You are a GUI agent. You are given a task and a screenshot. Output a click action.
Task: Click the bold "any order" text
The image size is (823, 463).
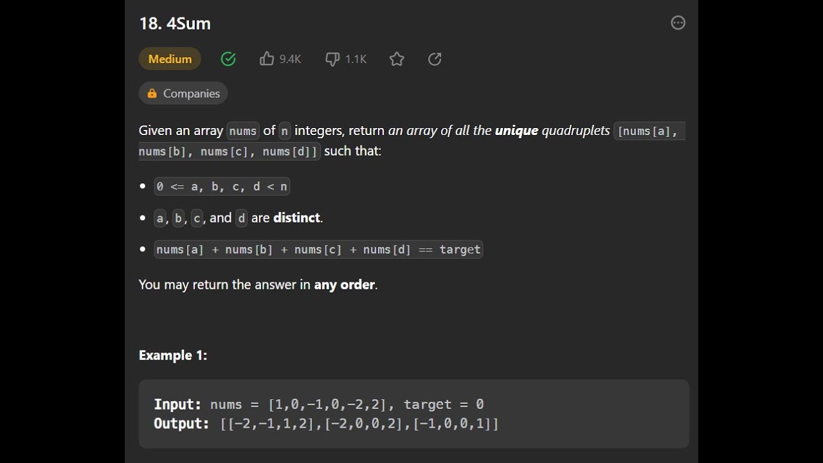coord(344,284)
